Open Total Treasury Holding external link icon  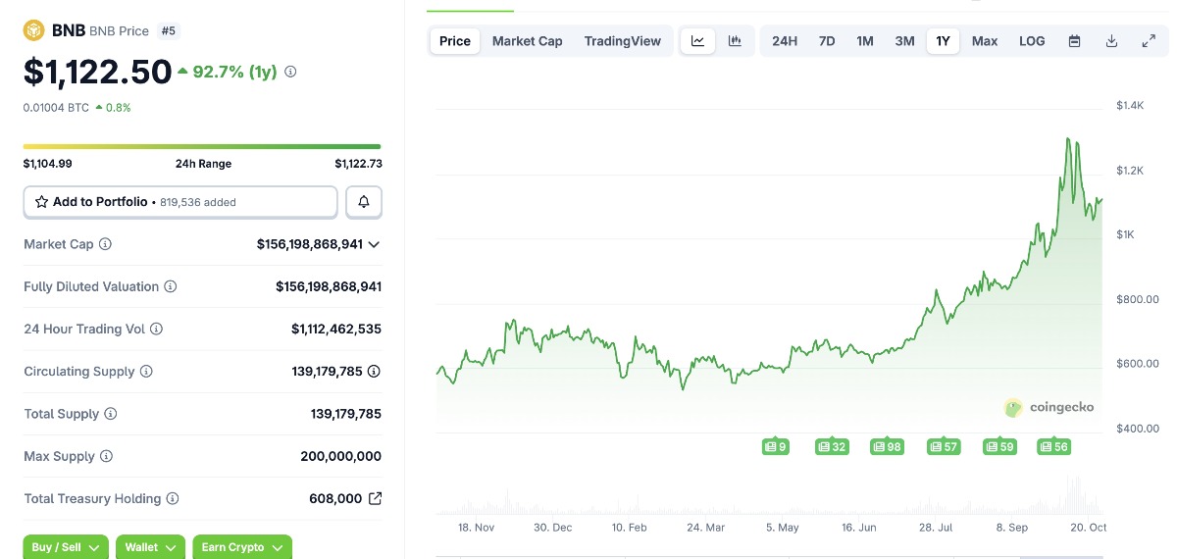pyautogui.click(x=375, y=499)
